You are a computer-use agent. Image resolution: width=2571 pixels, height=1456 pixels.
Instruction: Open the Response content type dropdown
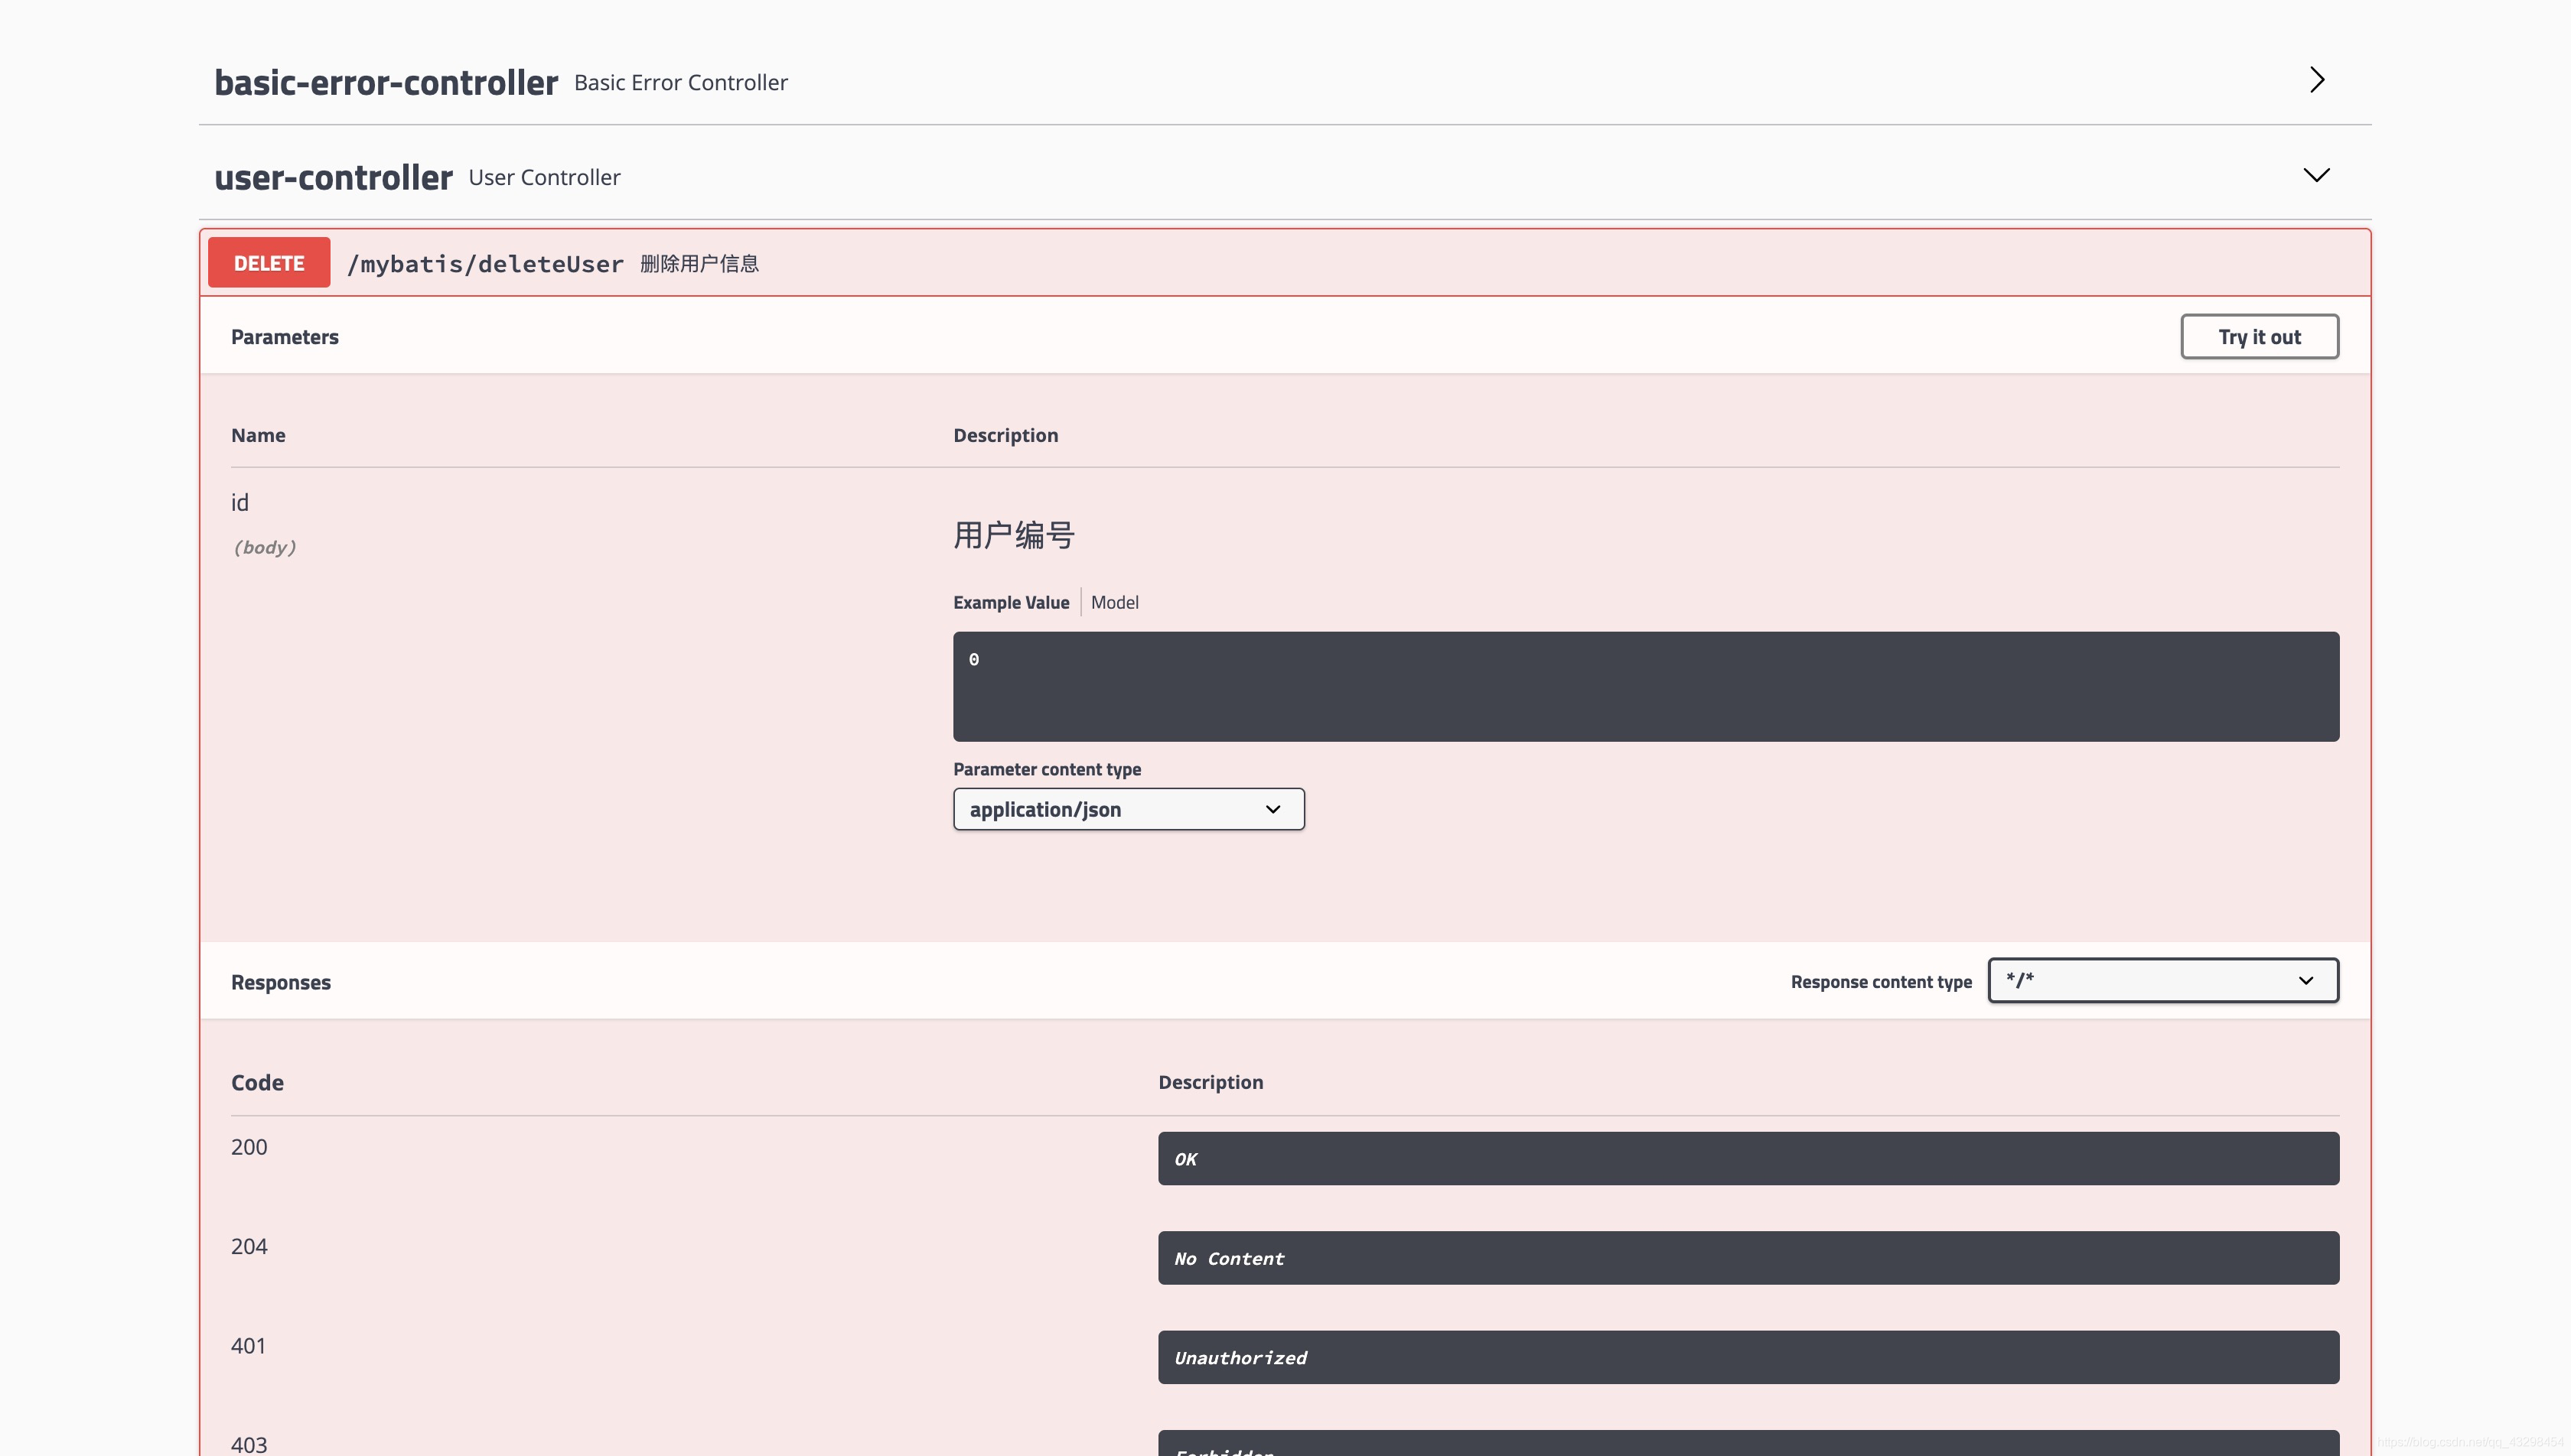point(2163,980)
